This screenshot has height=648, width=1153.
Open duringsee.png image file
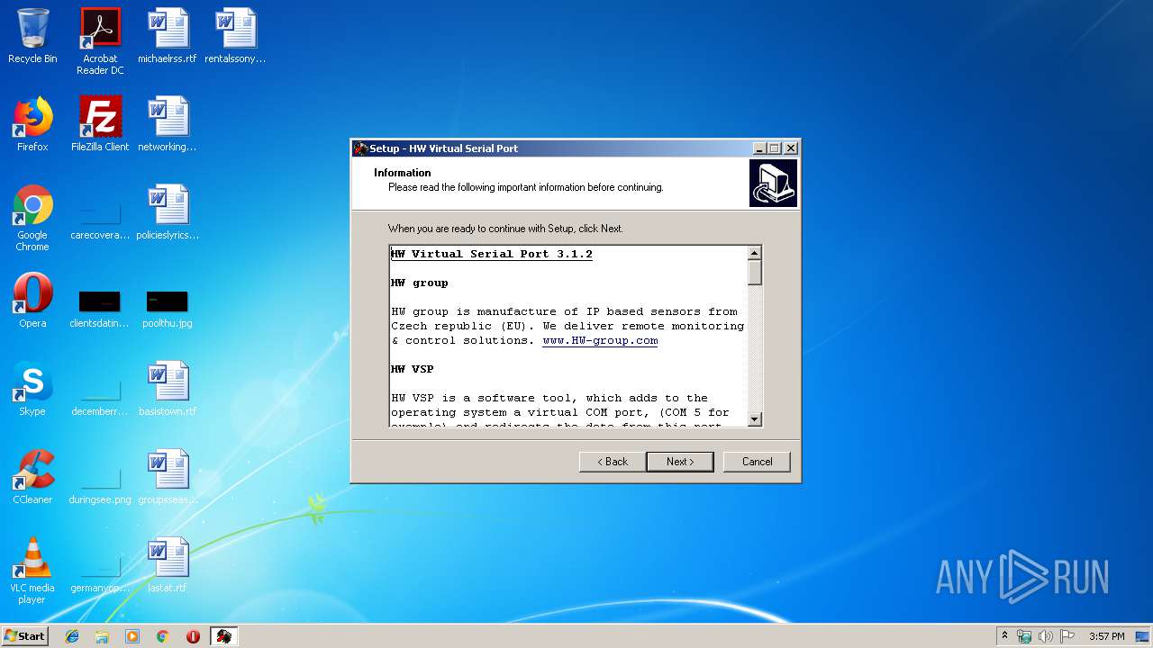pos(100,484)
